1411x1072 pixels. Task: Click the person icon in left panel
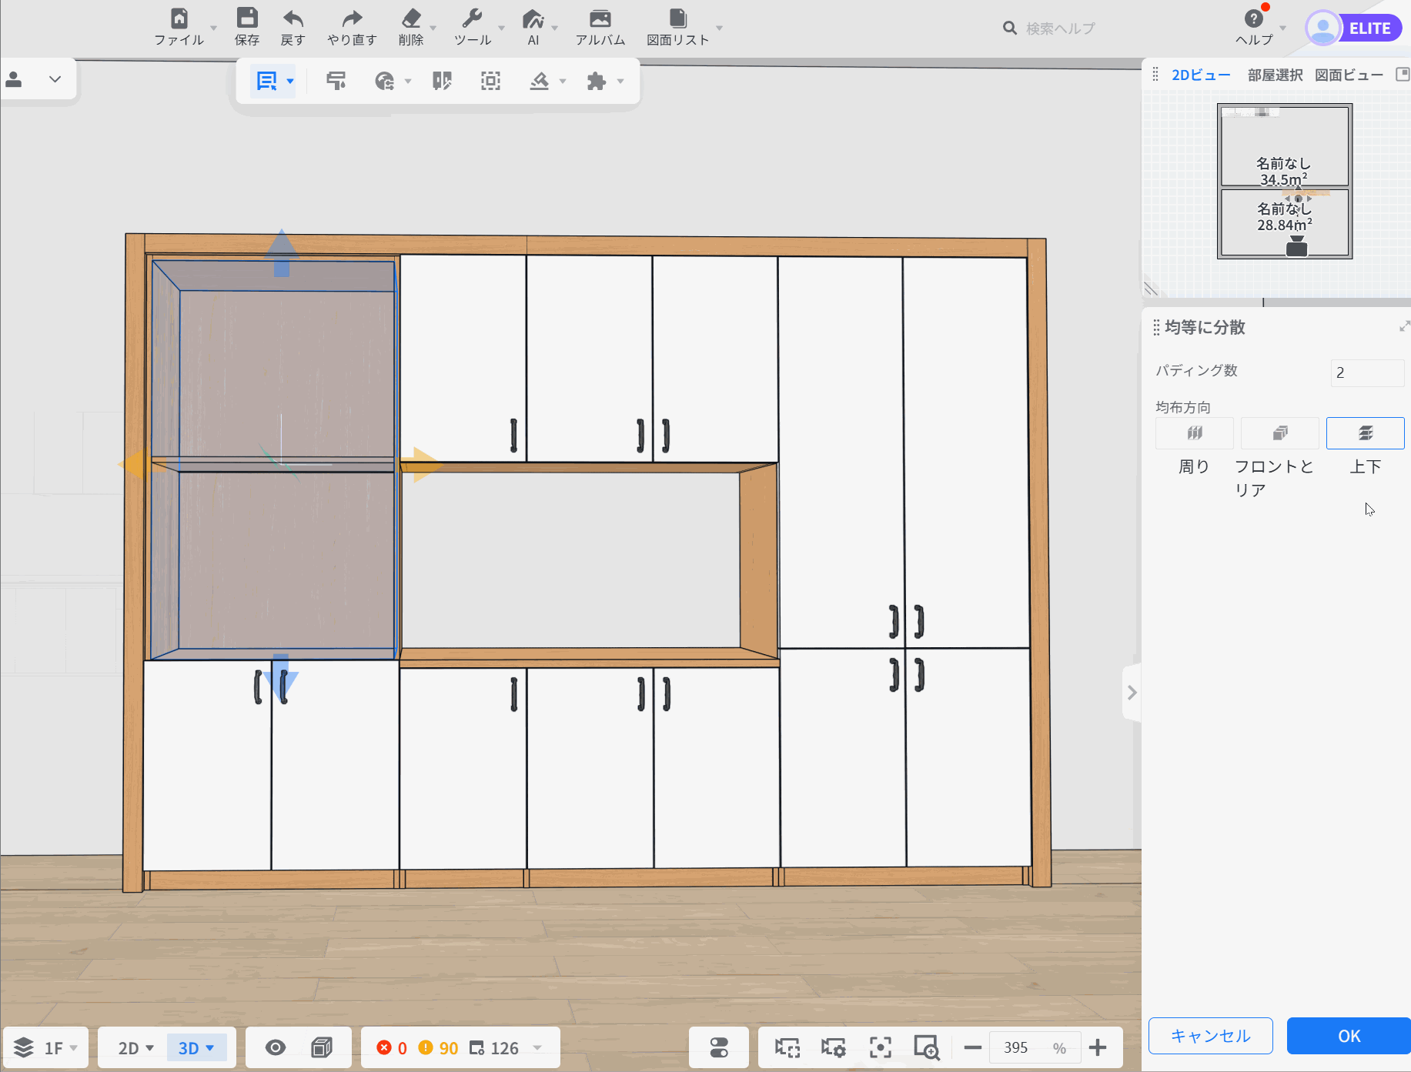pyautogui.click(x=14, y=79)
